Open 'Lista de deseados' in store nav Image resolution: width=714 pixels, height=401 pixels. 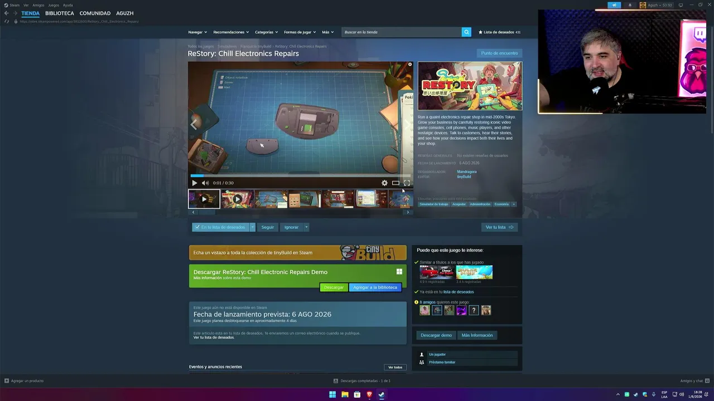click(x=499, y=32)
